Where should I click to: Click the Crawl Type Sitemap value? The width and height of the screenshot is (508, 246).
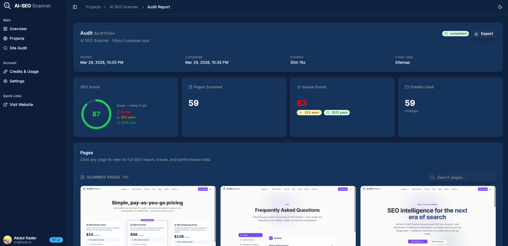pos(402,62)
